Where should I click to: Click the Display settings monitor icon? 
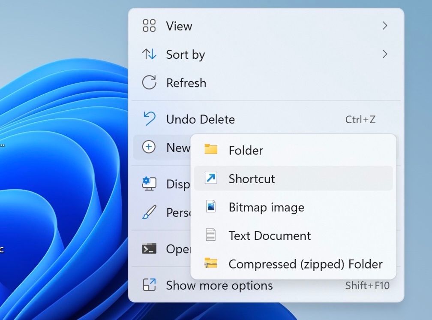coord(149,184)
